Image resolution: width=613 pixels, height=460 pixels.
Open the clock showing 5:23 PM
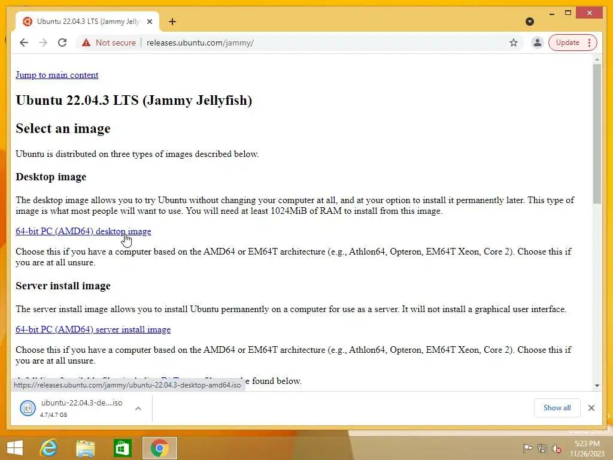tap(587, 448)
